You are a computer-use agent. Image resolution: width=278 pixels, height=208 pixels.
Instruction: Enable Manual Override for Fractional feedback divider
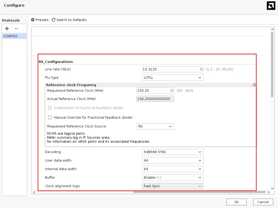coord(50,117)
